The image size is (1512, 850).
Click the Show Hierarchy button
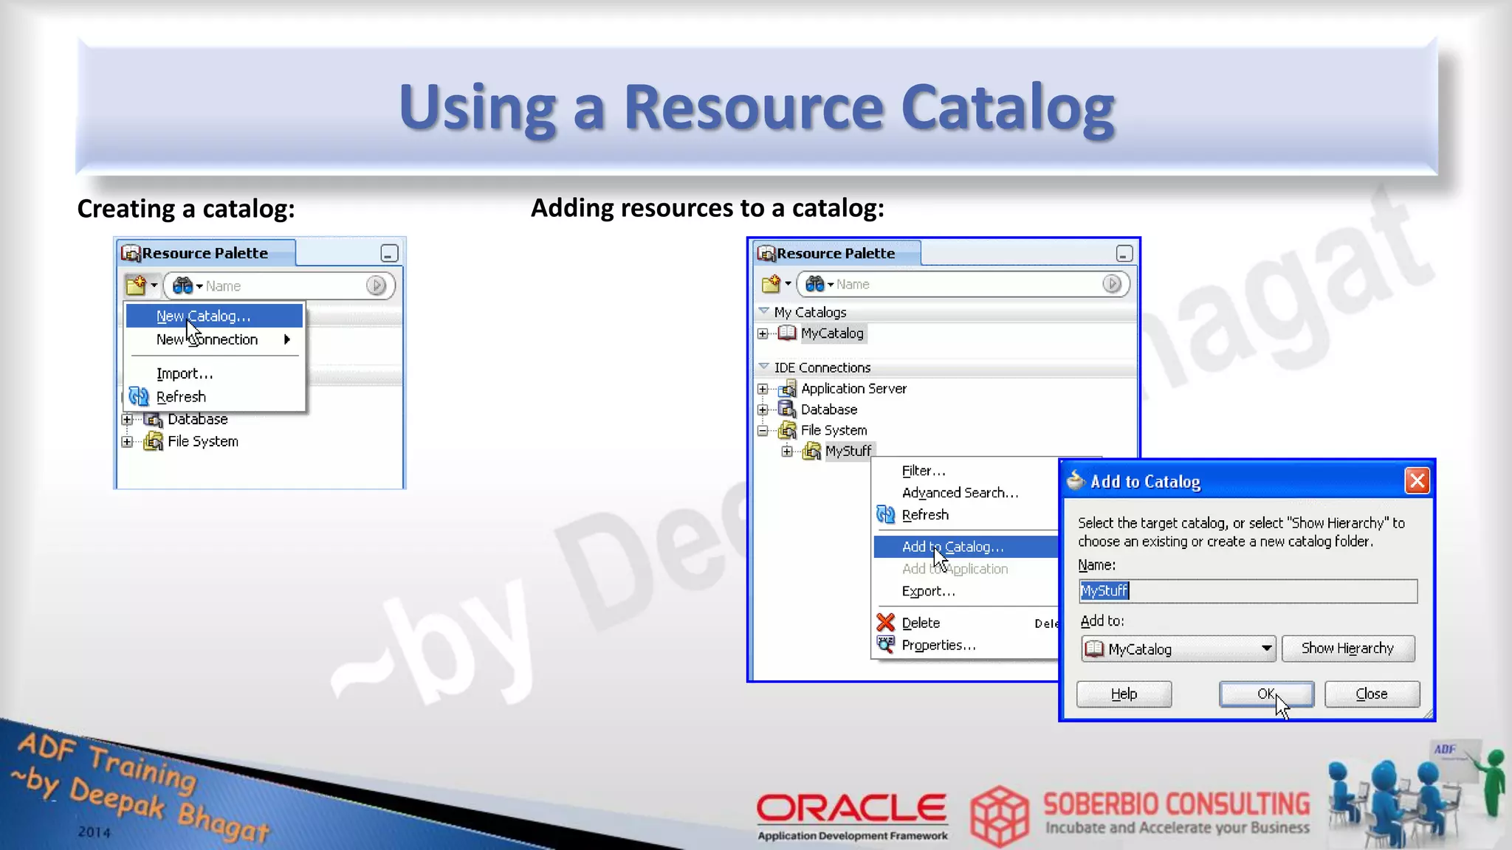click(1347, 649)
